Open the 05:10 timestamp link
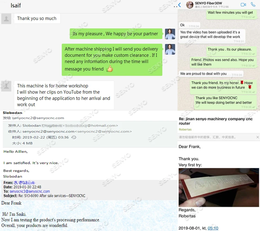Screen dimensions: 260x231 (x=213, y=228)
